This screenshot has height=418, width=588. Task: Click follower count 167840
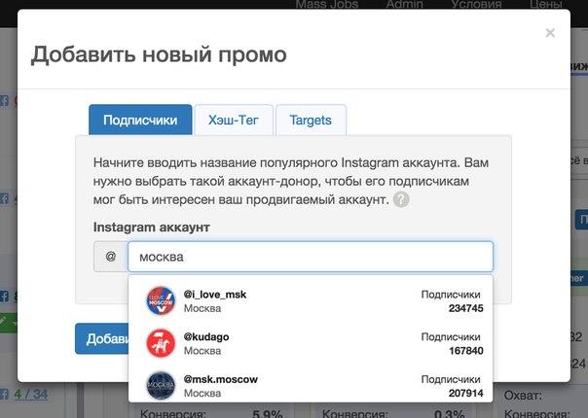pos(465,351)
